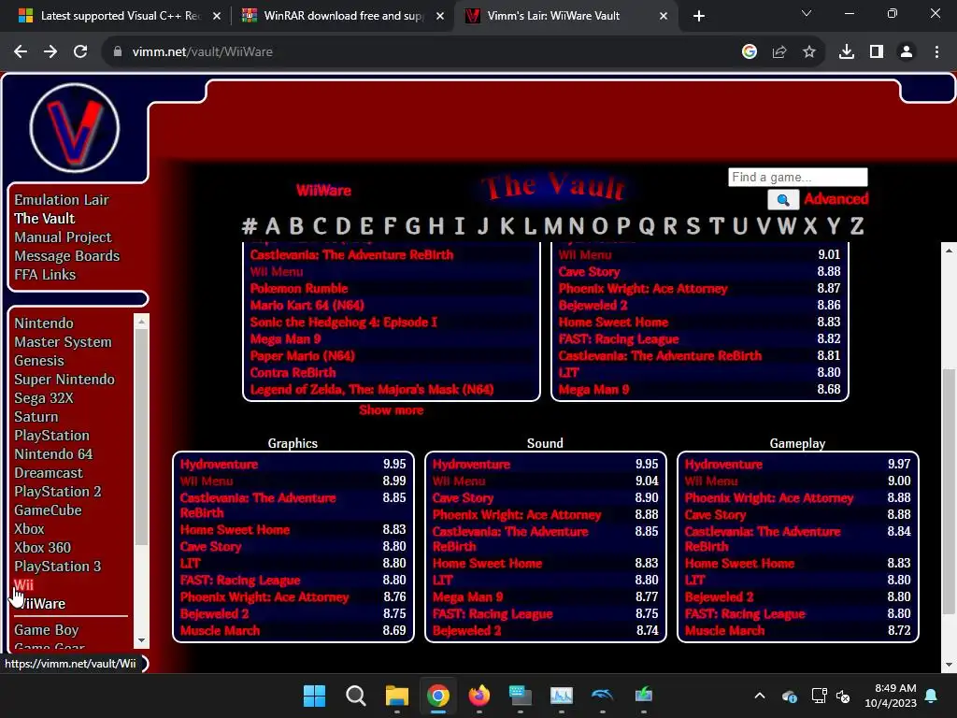Open Mario Kart 64 (N64) game
Image resolution: width=957 pixels, height=718 pixels.
(x=307, y=306)
